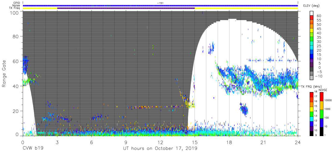Click the Range Gate y-axis title
The height and width of the screenshot is (154, 335).
click(x=4, y=74)
